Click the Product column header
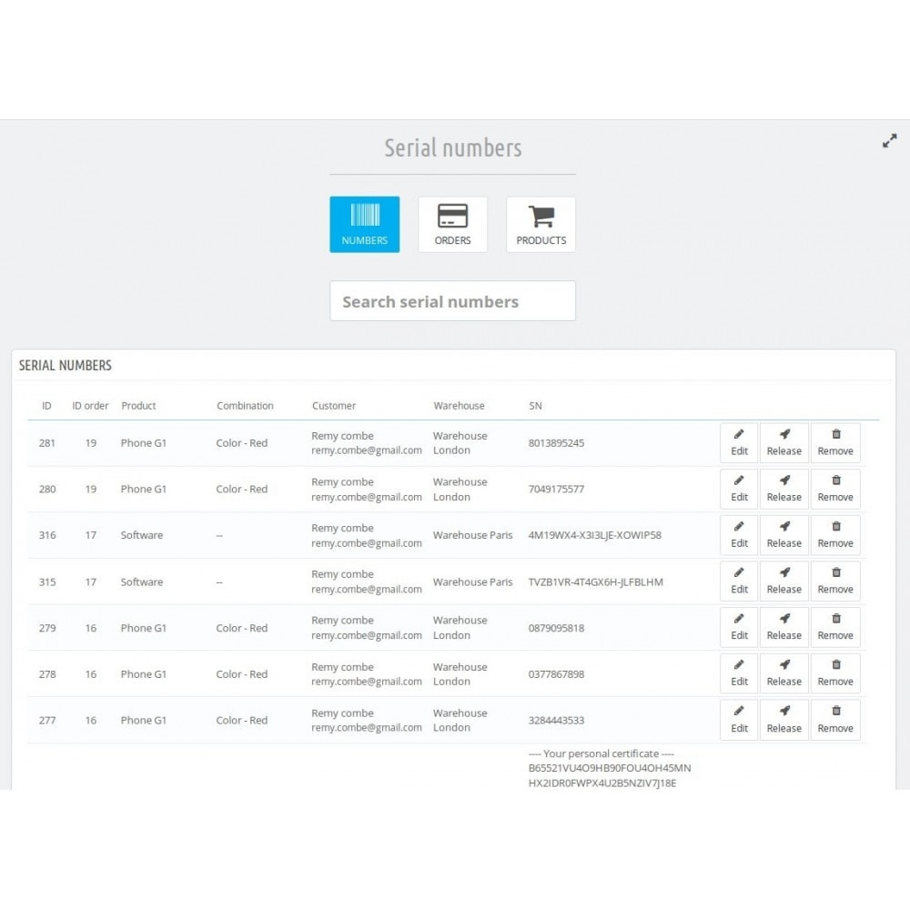 coord(138,406)
